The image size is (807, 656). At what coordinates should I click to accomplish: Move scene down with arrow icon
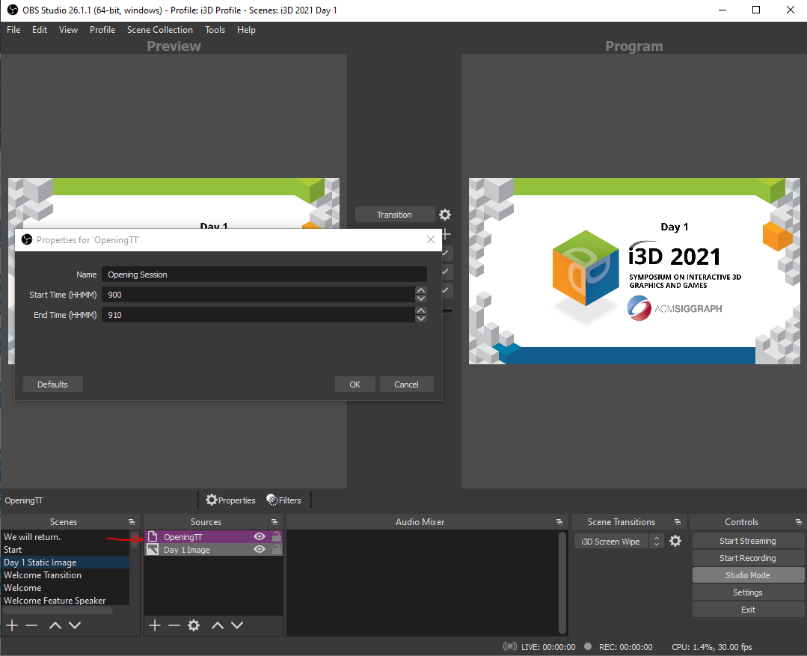click(75, 625)
